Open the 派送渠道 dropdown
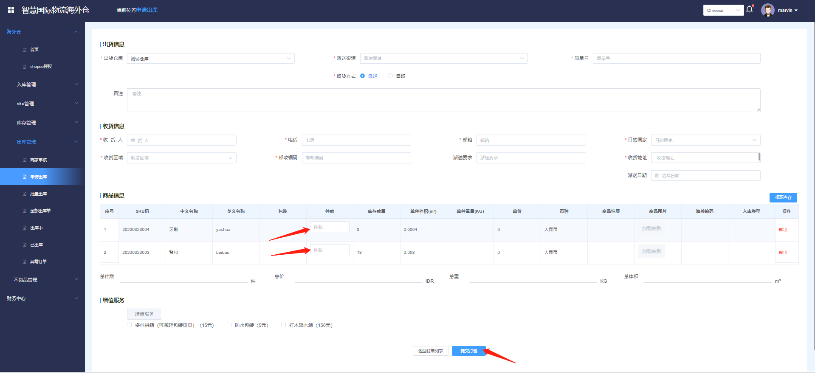 click(x=443, y=59)
